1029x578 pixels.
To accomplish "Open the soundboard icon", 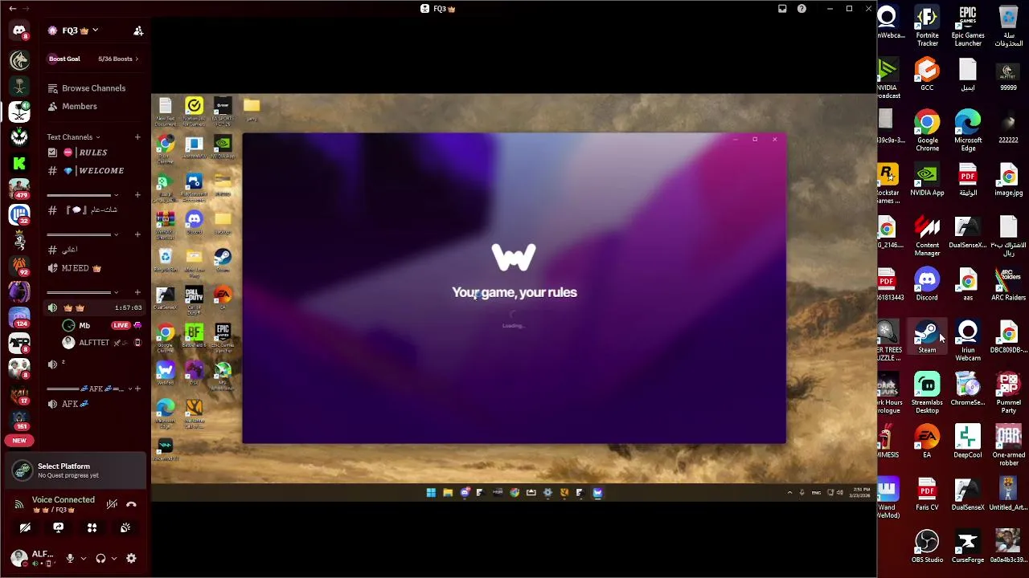I will (x=125, y=527).
